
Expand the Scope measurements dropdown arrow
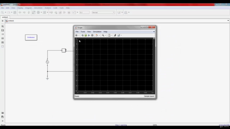(x=121, y=35)
